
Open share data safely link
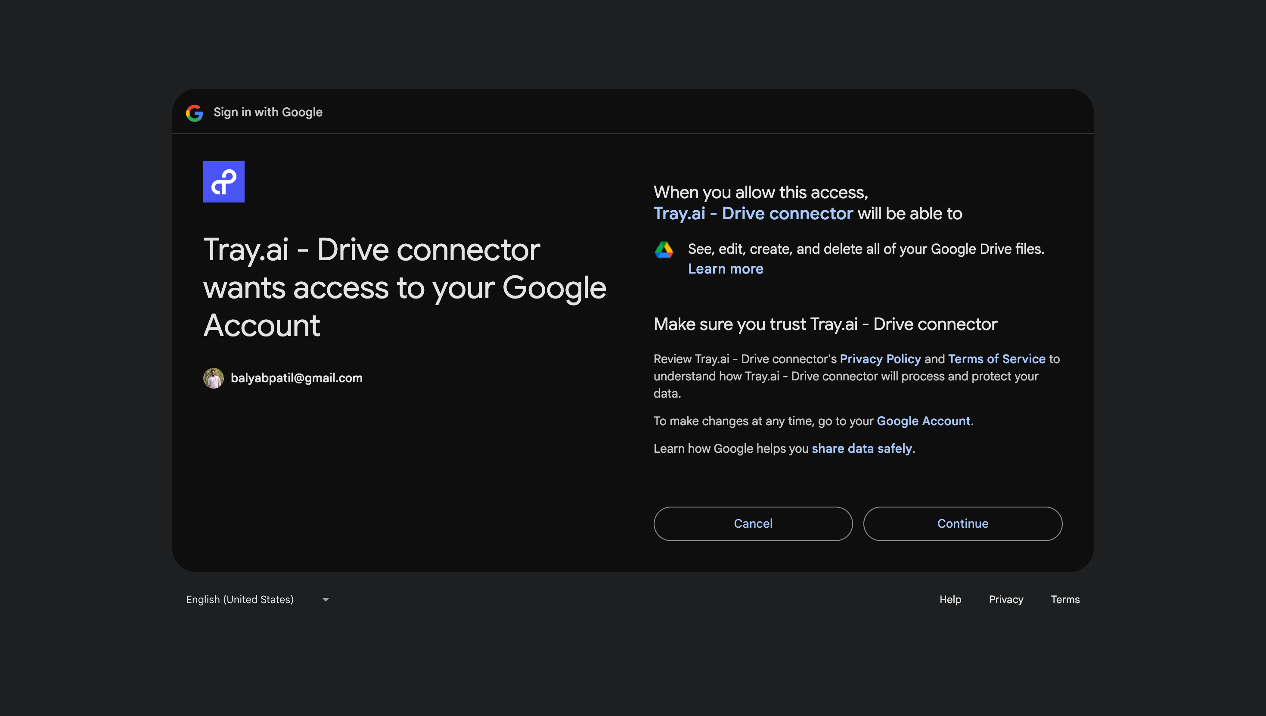coord(862,448)
